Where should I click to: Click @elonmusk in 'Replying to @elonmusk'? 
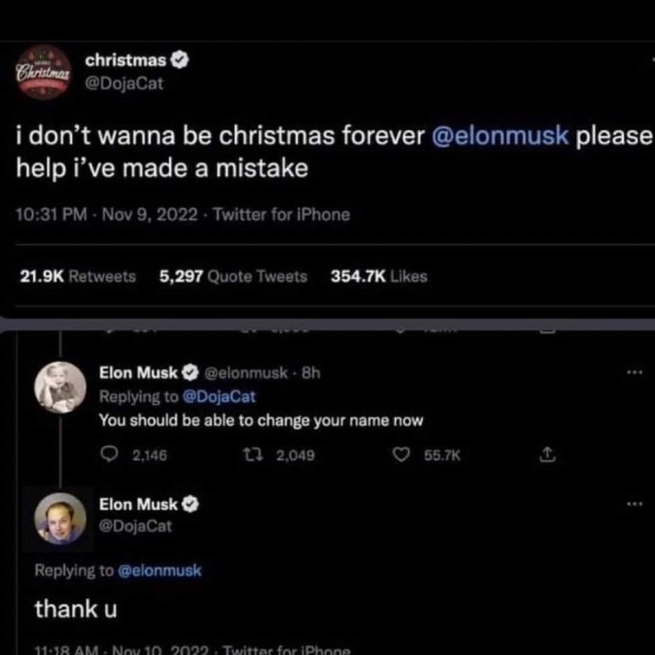click(x=159, y=571)
